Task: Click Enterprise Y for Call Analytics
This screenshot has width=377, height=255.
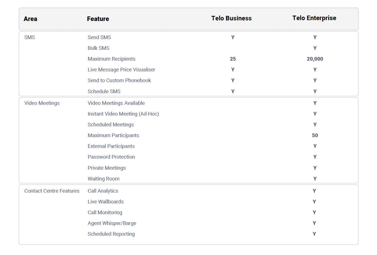Action: tap(314, 191)
